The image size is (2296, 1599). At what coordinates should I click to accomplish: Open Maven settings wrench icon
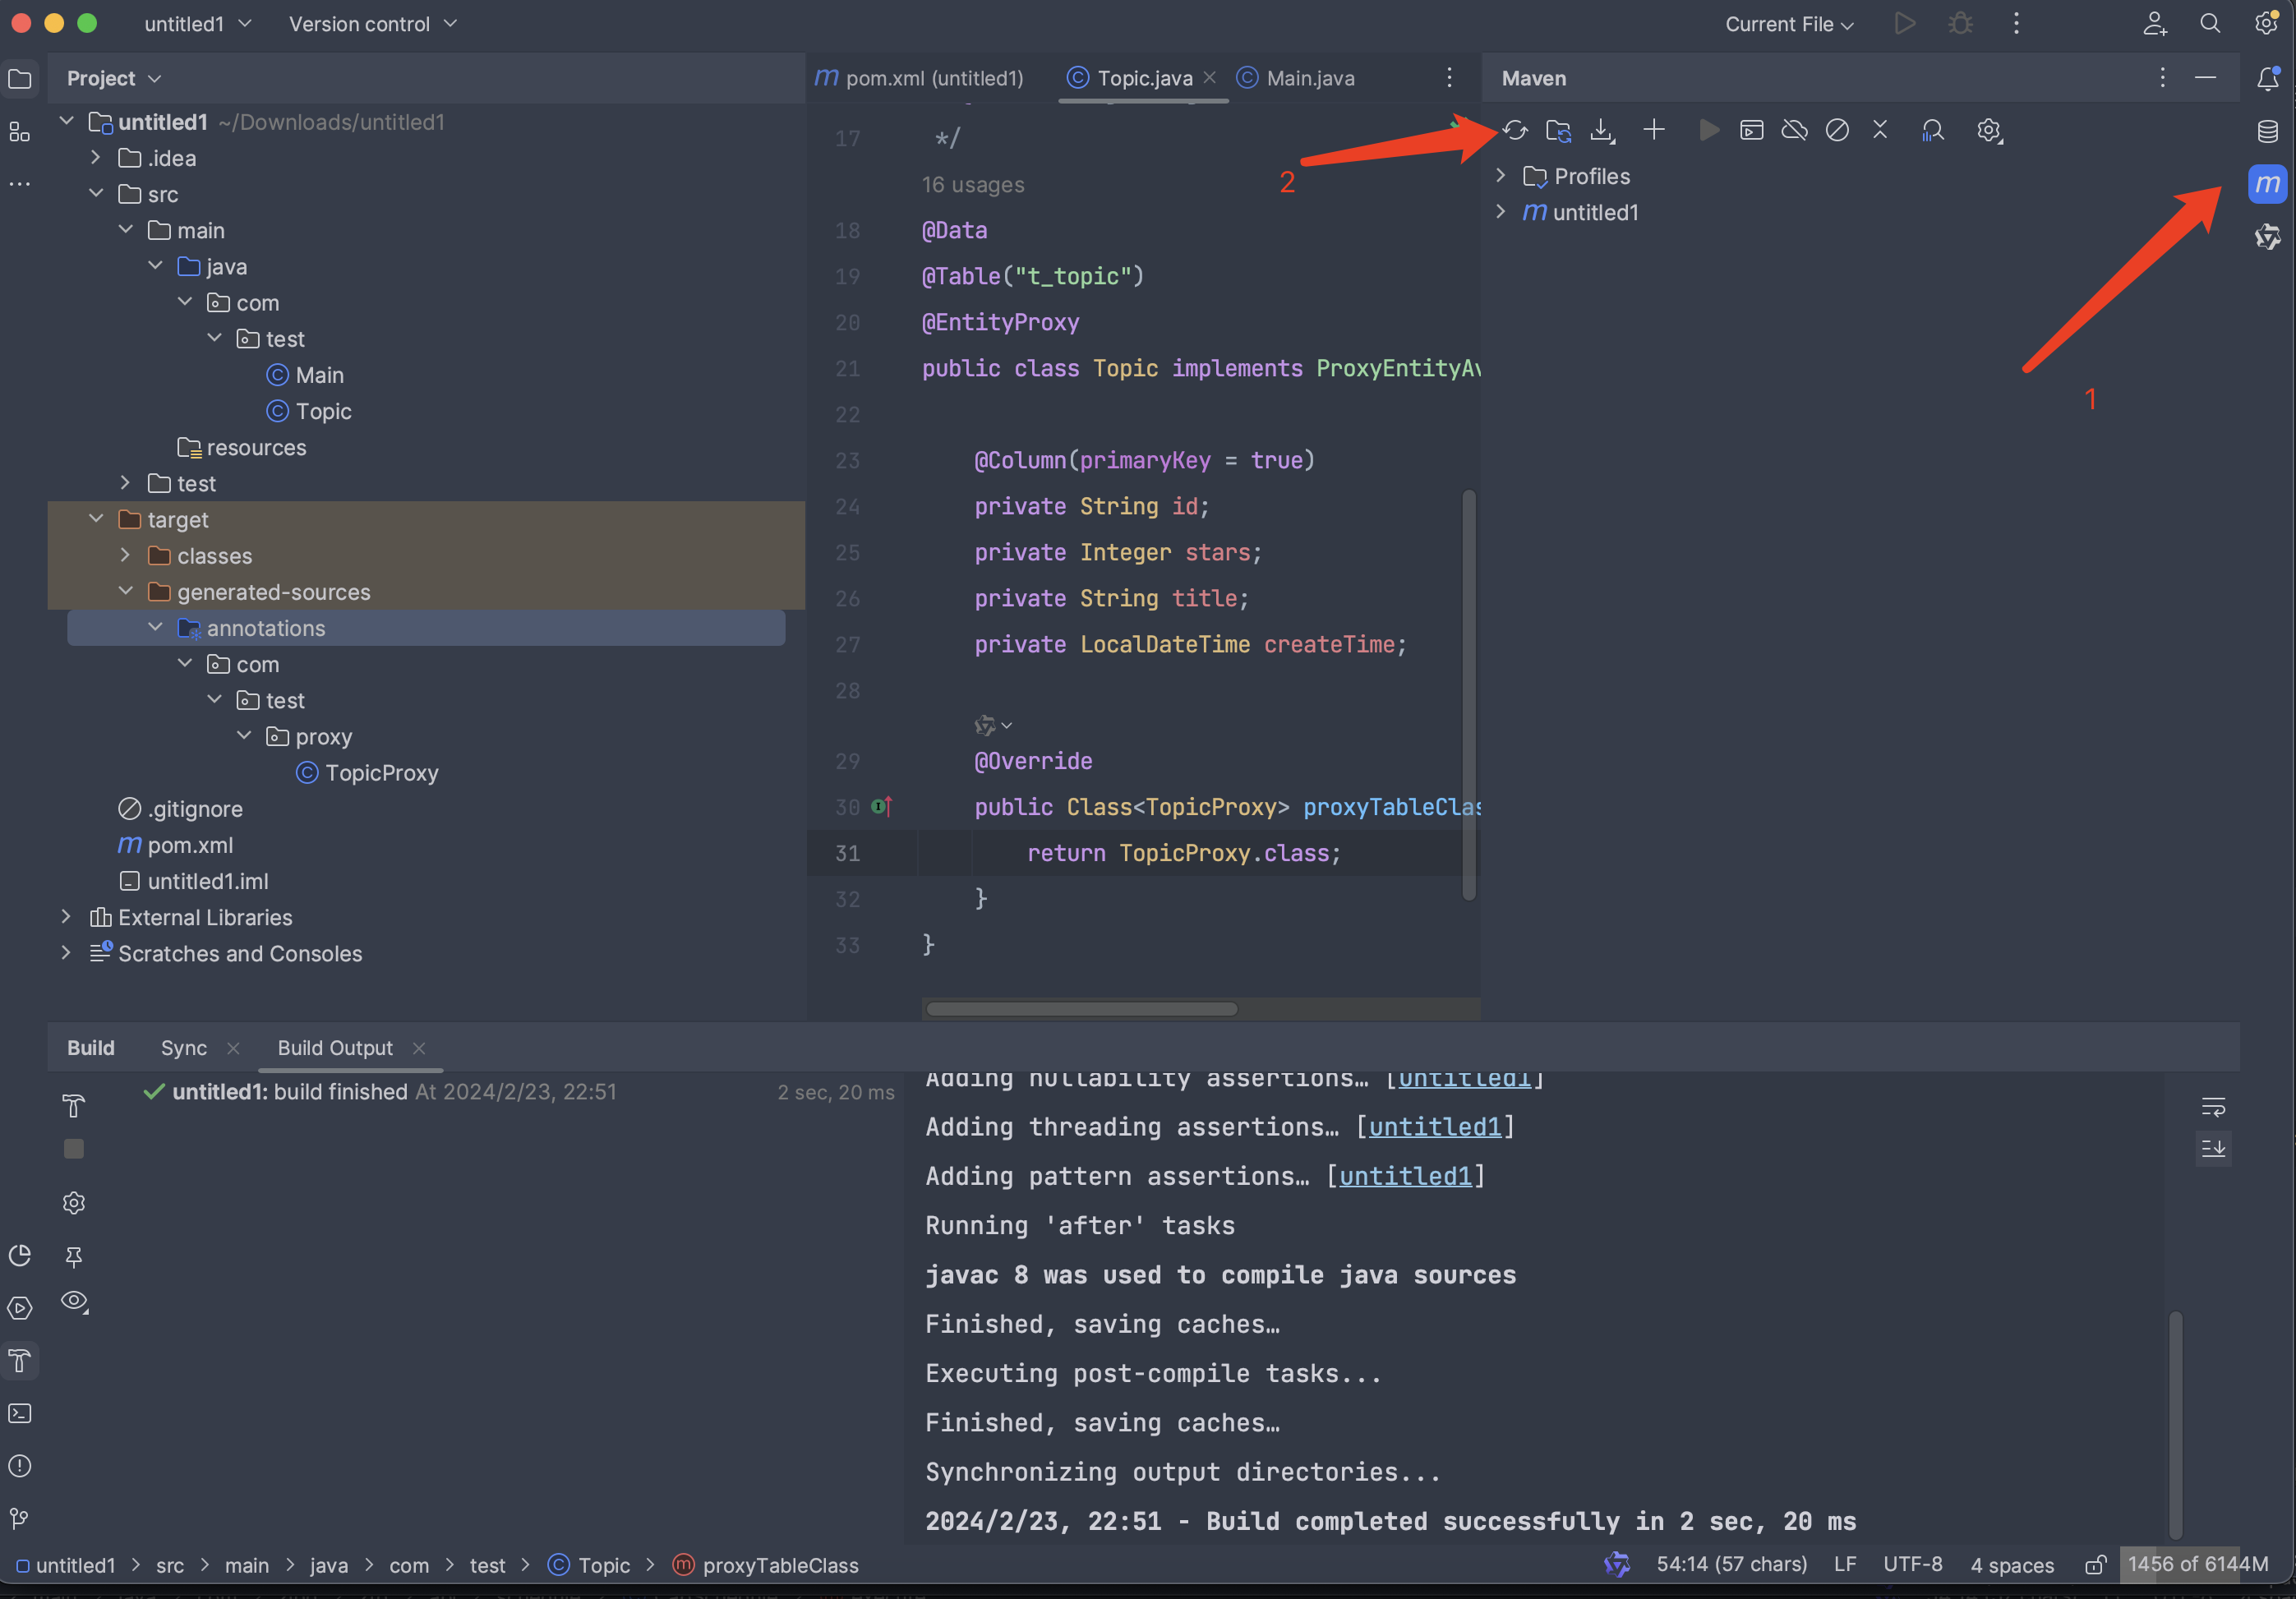click(1989, 130)
